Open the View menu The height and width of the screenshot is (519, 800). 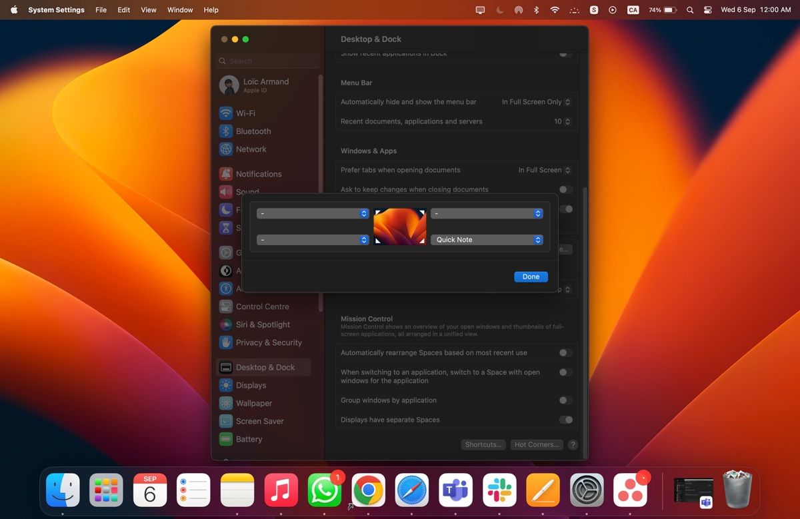[x=148, y=9]
